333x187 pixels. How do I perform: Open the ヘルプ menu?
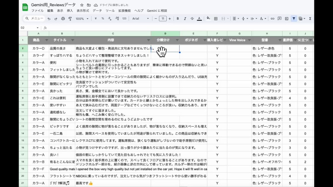pyautogui.click(x=139, y=11)
